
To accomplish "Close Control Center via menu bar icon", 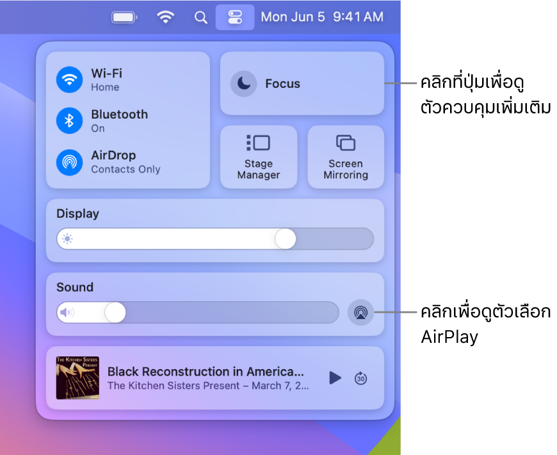I will tap(235, 17).
